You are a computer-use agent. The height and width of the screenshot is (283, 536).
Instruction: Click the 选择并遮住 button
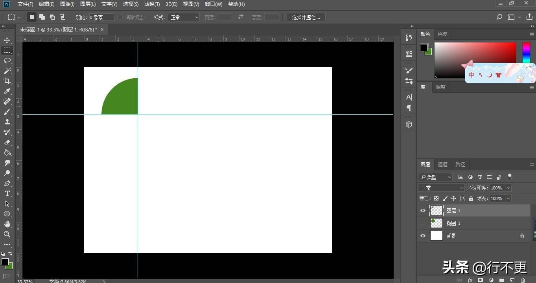(306, 17)
